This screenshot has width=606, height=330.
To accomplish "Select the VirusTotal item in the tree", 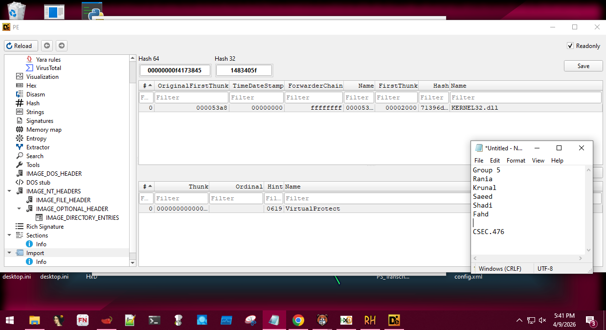I will (x=48, y=68).
